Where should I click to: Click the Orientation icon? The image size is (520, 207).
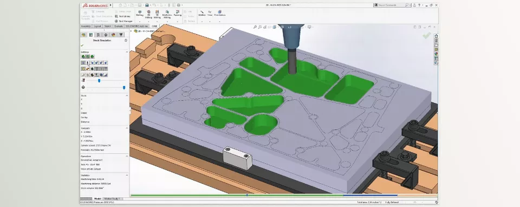219,12
